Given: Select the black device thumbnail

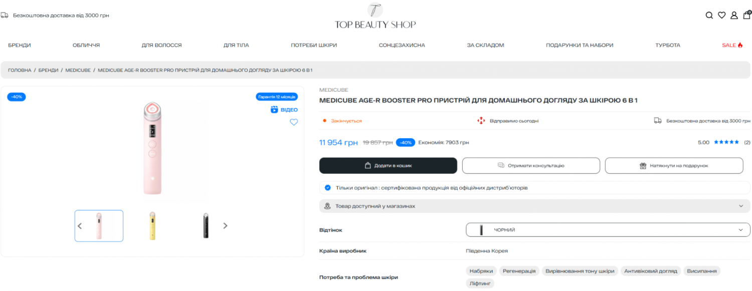Looking at the screenshot, I should tap(206, 226).
